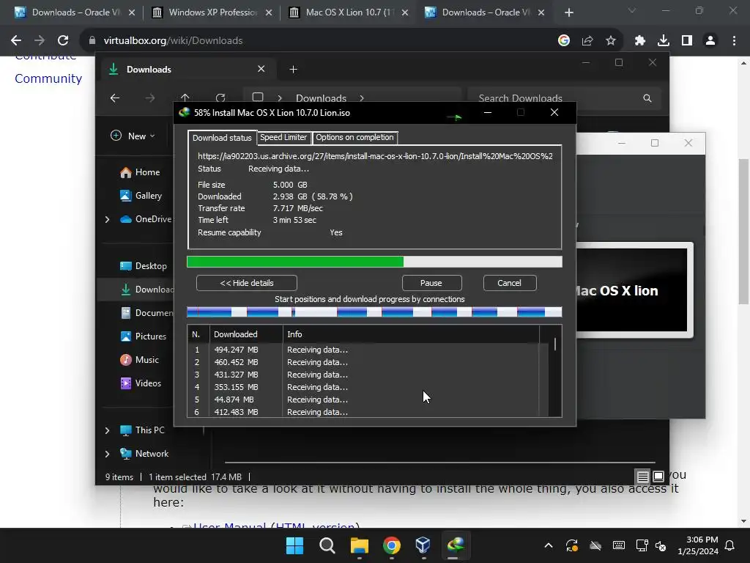Bookmark this page with the star icon
750x563 pixels.
pos(611,41)
